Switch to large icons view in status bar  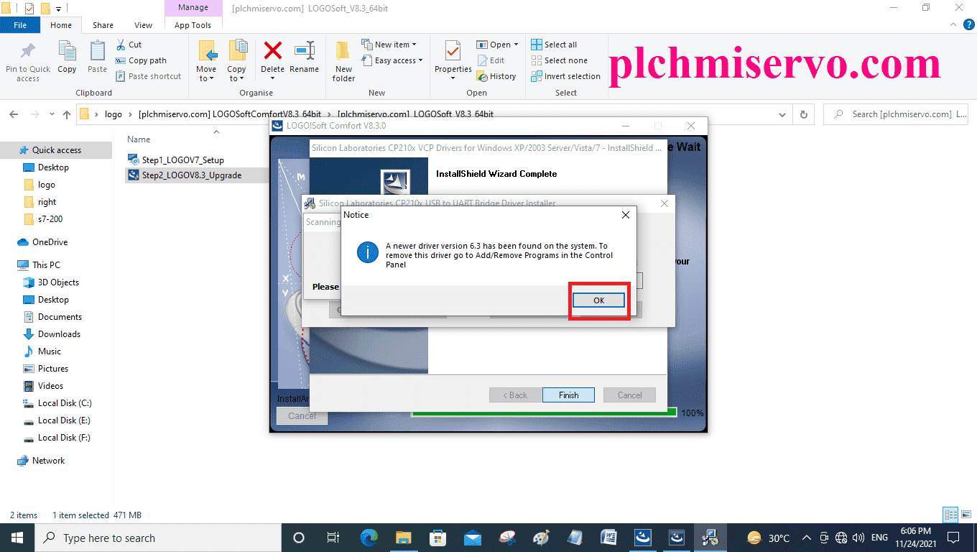965,515
